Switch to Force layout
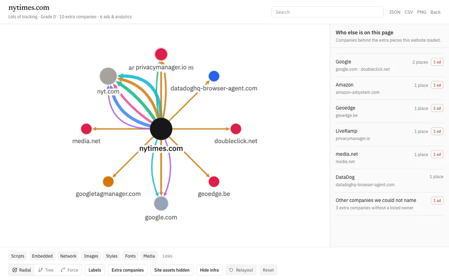 (69, 270)
